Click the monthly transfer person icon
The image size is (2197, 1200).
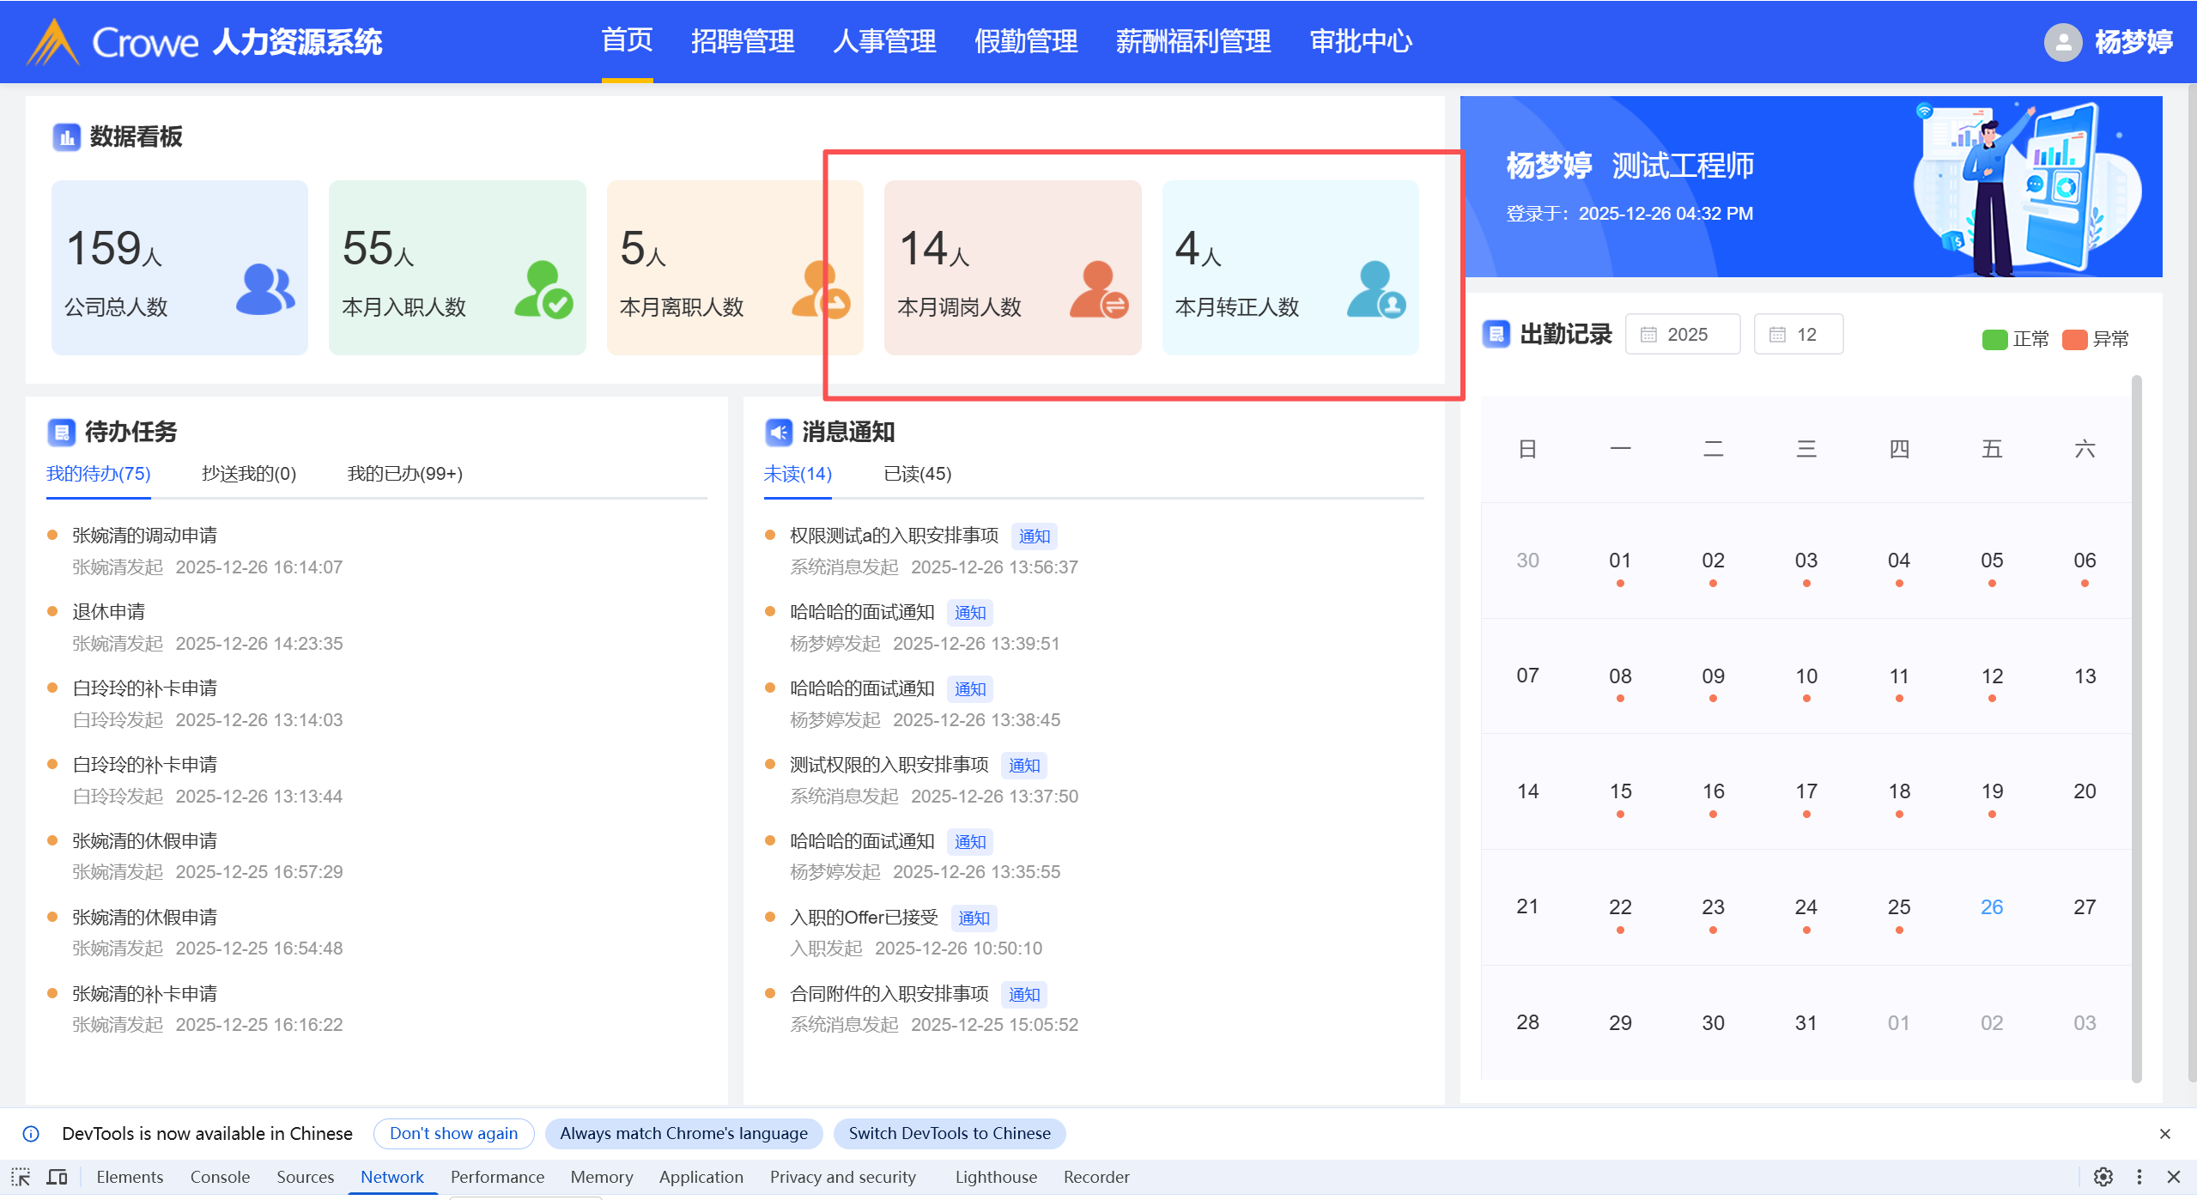pyautogui.click(x=1098, y=290)
